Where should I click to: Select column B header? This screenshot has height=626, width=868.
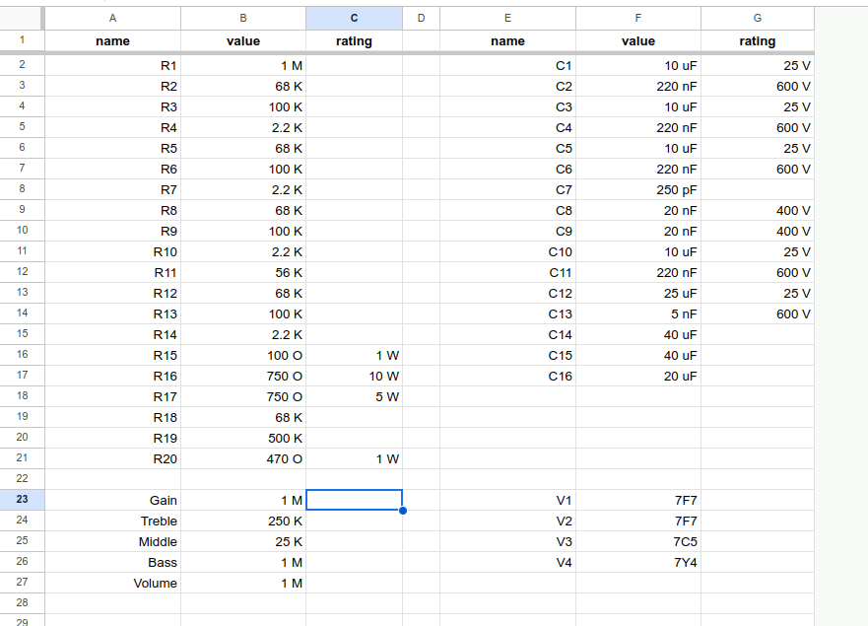coord(243,19)
